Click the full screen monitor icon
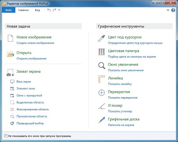 12,81
